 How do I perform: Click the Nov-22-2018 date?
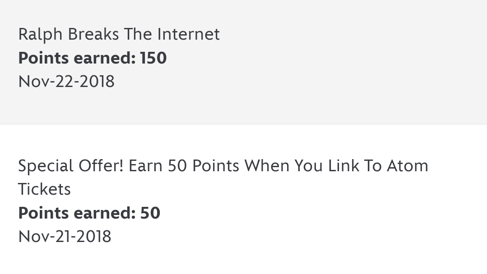coord(66,82)
